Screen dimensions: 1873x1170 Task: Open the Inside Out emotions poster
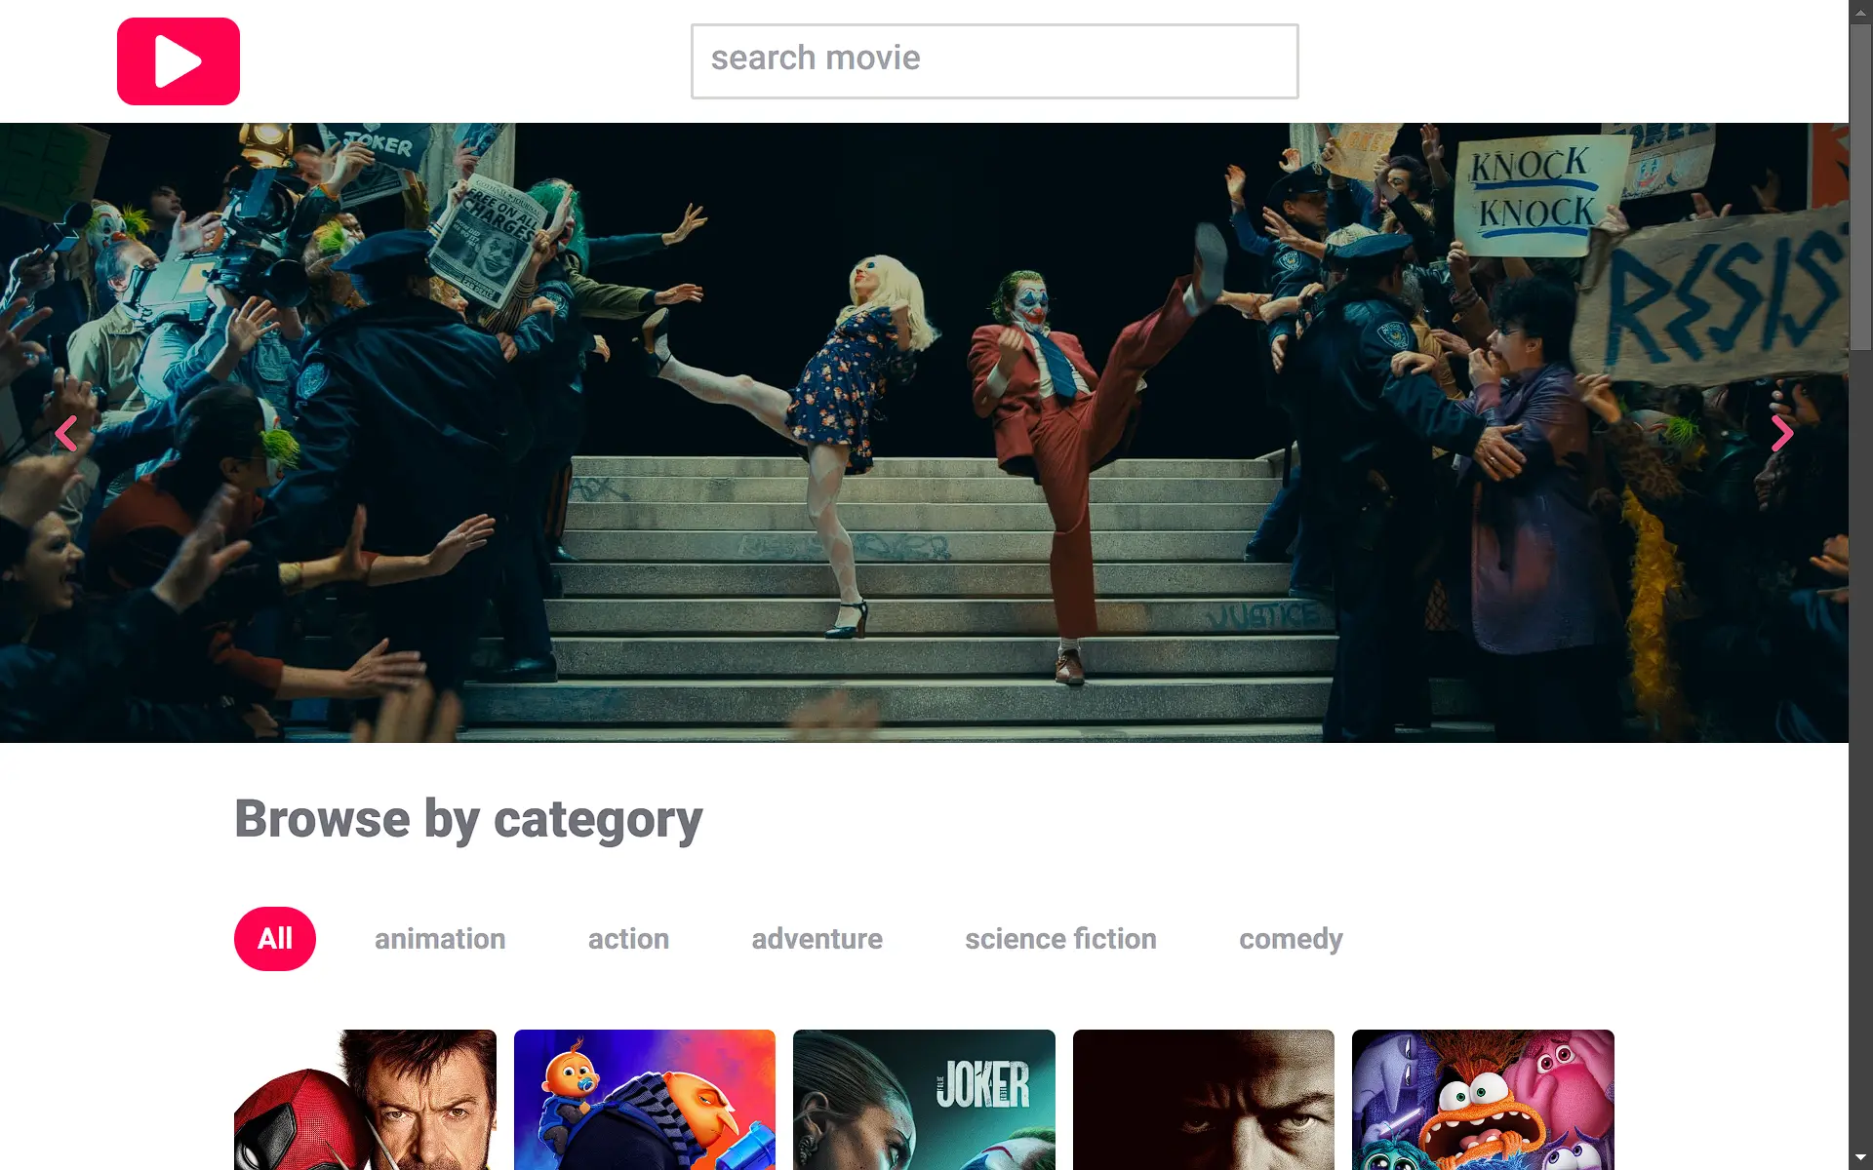click(x=1483, y=1100)
